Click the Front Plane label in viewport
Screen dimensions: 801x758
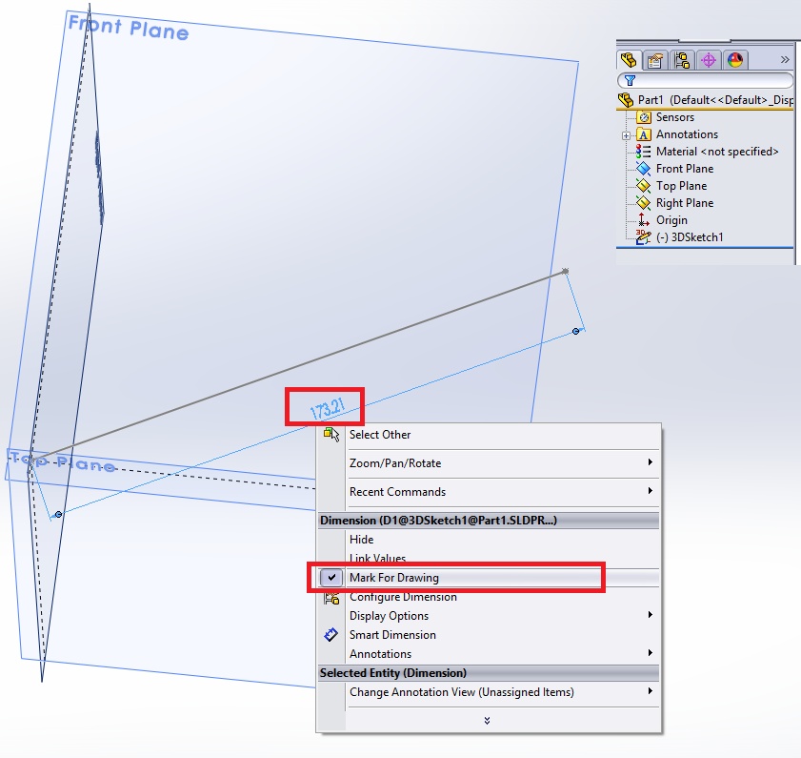(129, 28)
